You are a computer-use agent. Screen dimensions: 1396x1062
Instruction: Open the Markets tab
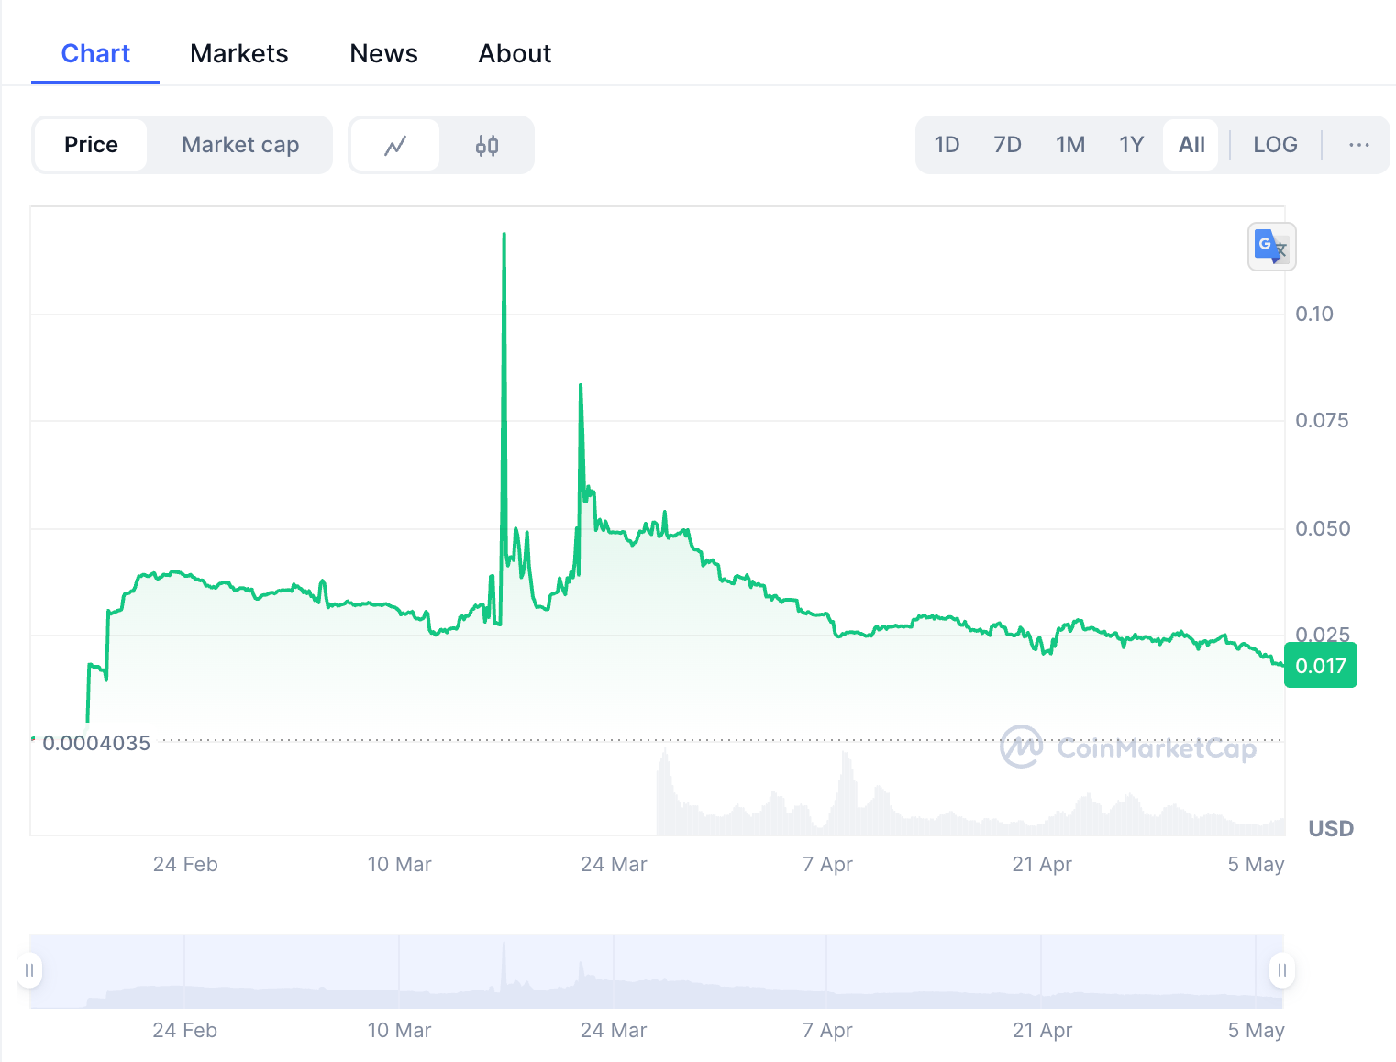click(238, 53)
